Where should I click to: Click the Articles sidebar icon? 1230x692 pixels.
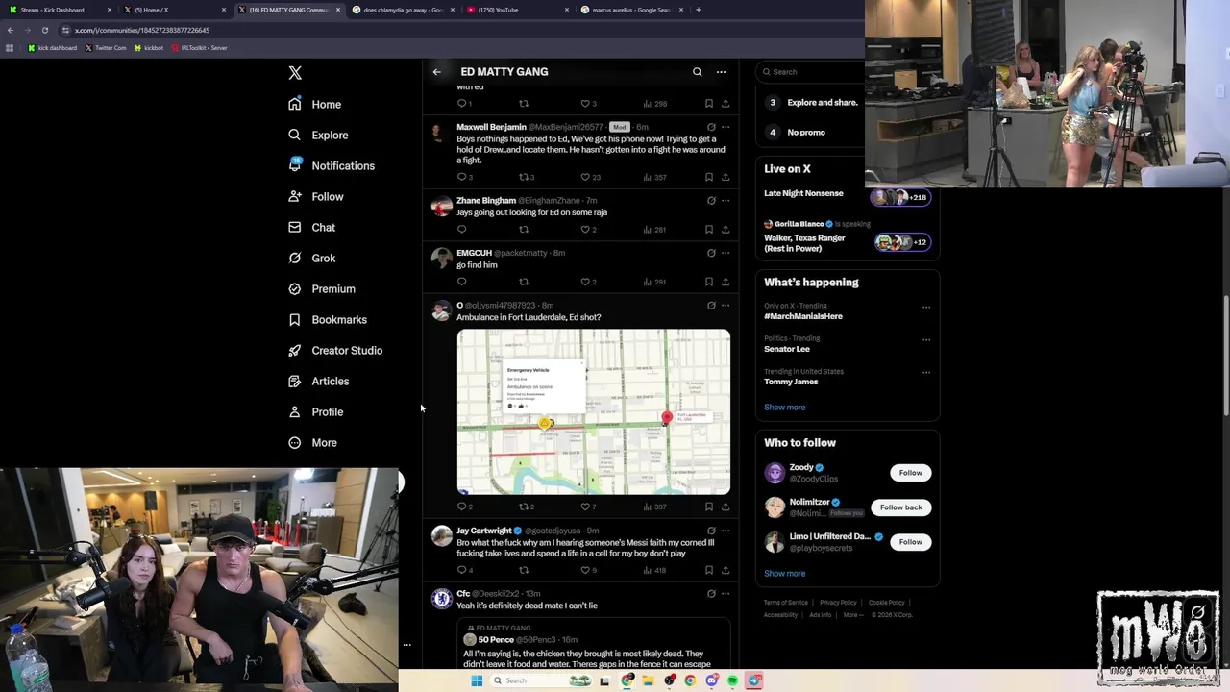[295, 381]
